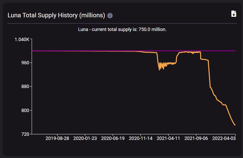The width and height of the screenshot is (243, 158).
Task: Click the 2022-04-03 date axis label
Action: coord(224,138)
